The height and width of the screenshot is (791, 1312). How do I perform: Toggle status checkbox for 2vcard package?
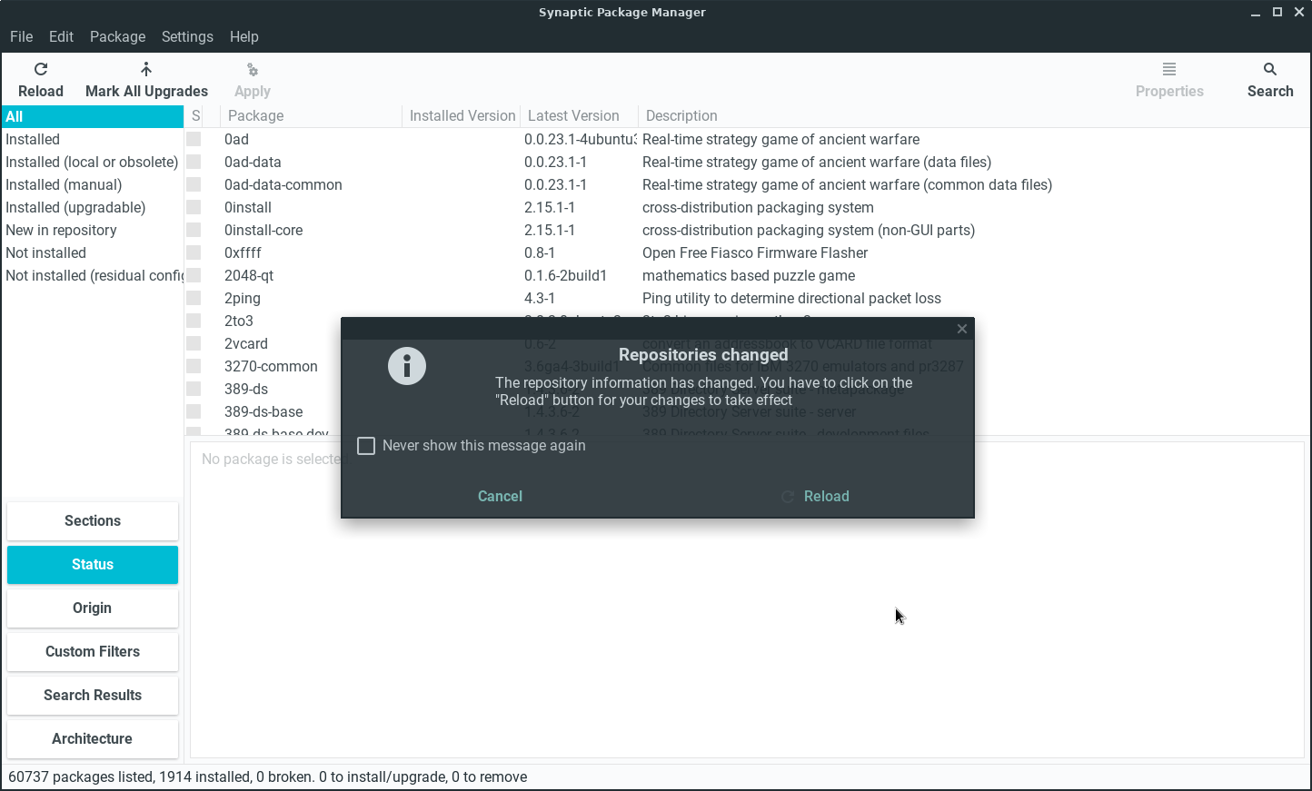coord(194,343)
